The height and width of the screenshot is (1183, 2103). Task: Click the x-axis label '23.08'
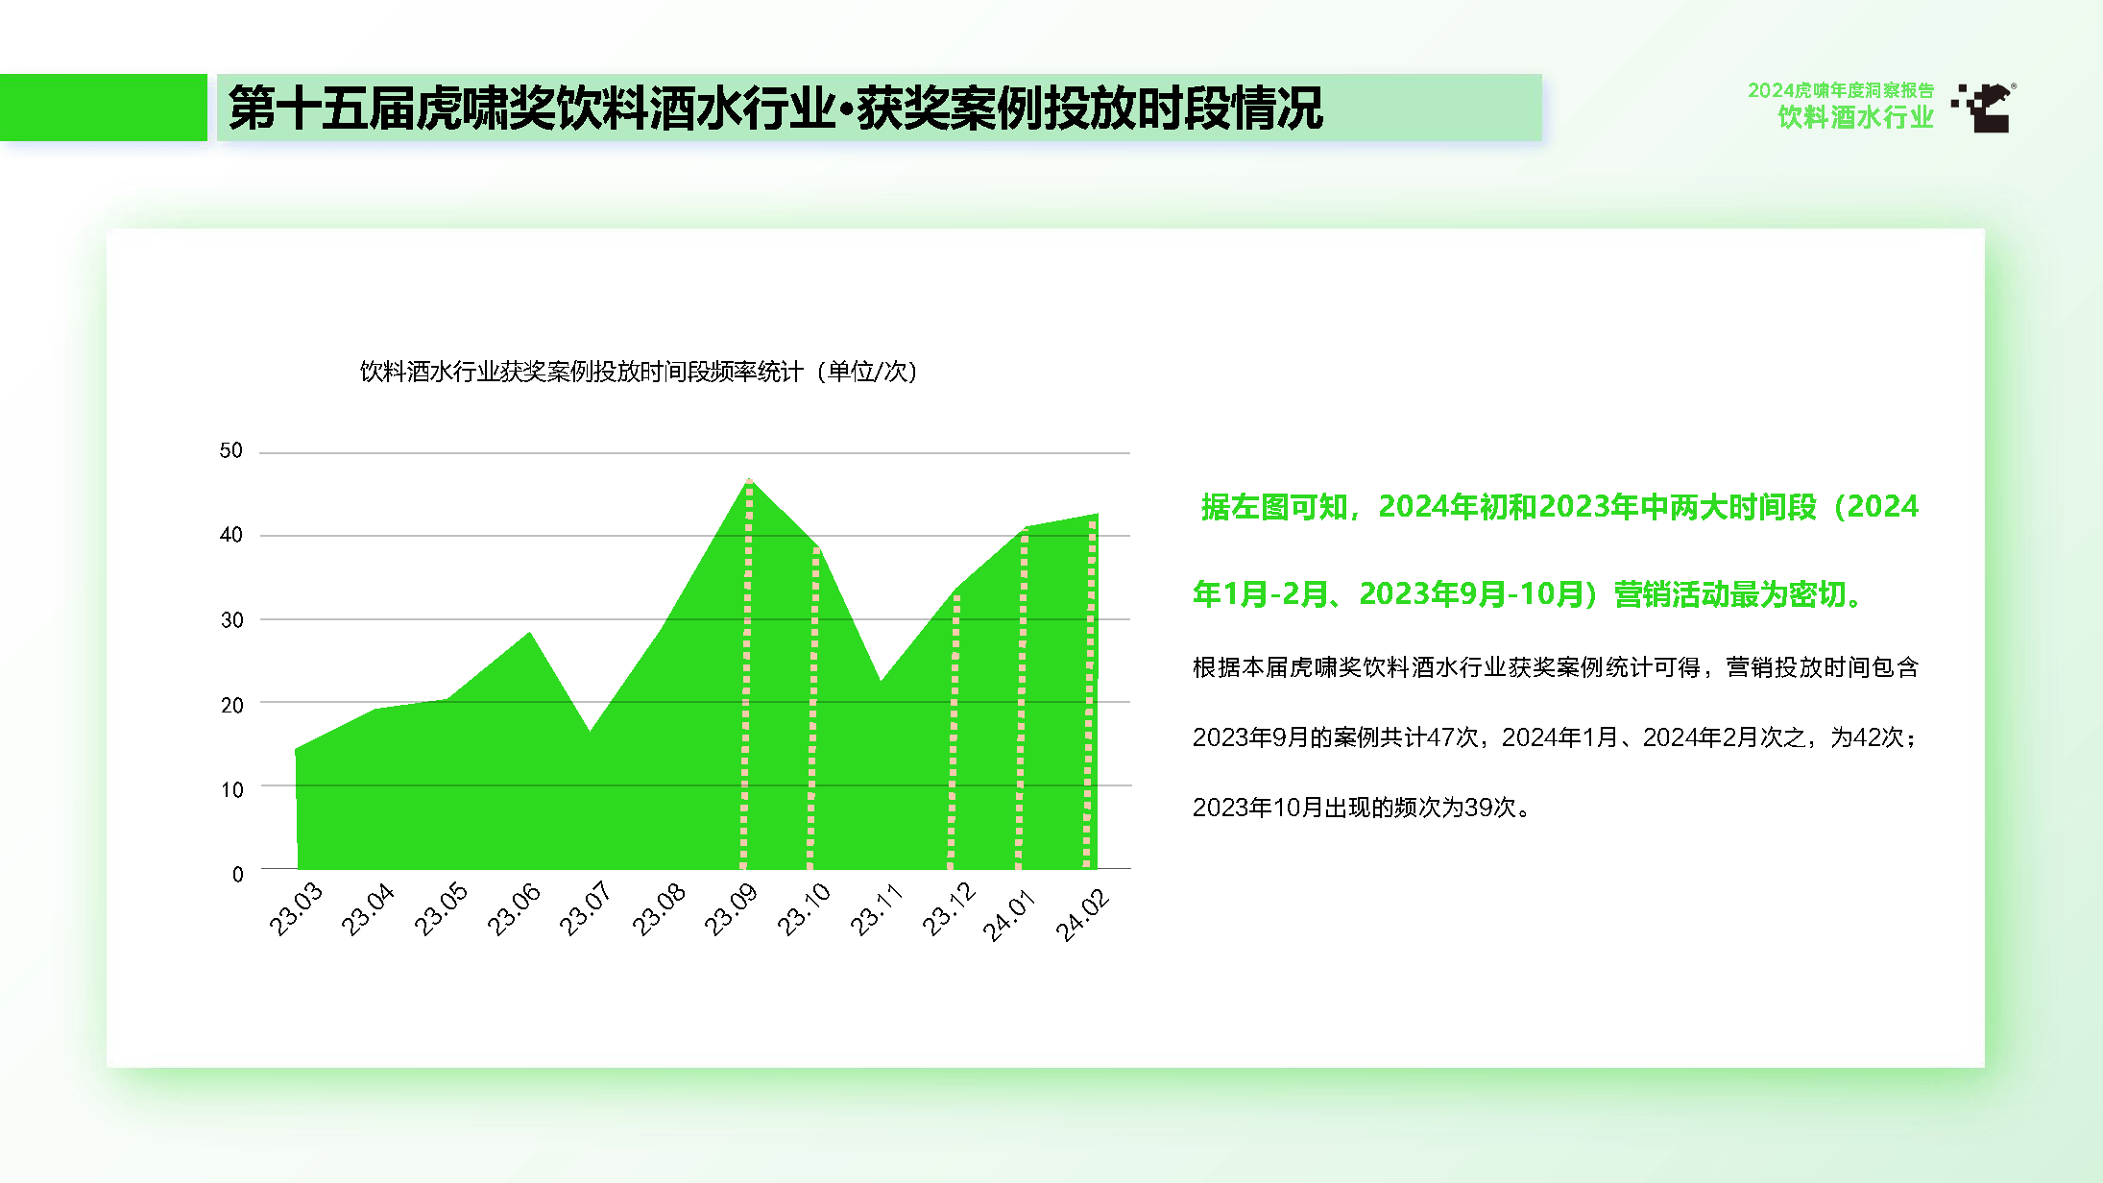pos(659,909)
